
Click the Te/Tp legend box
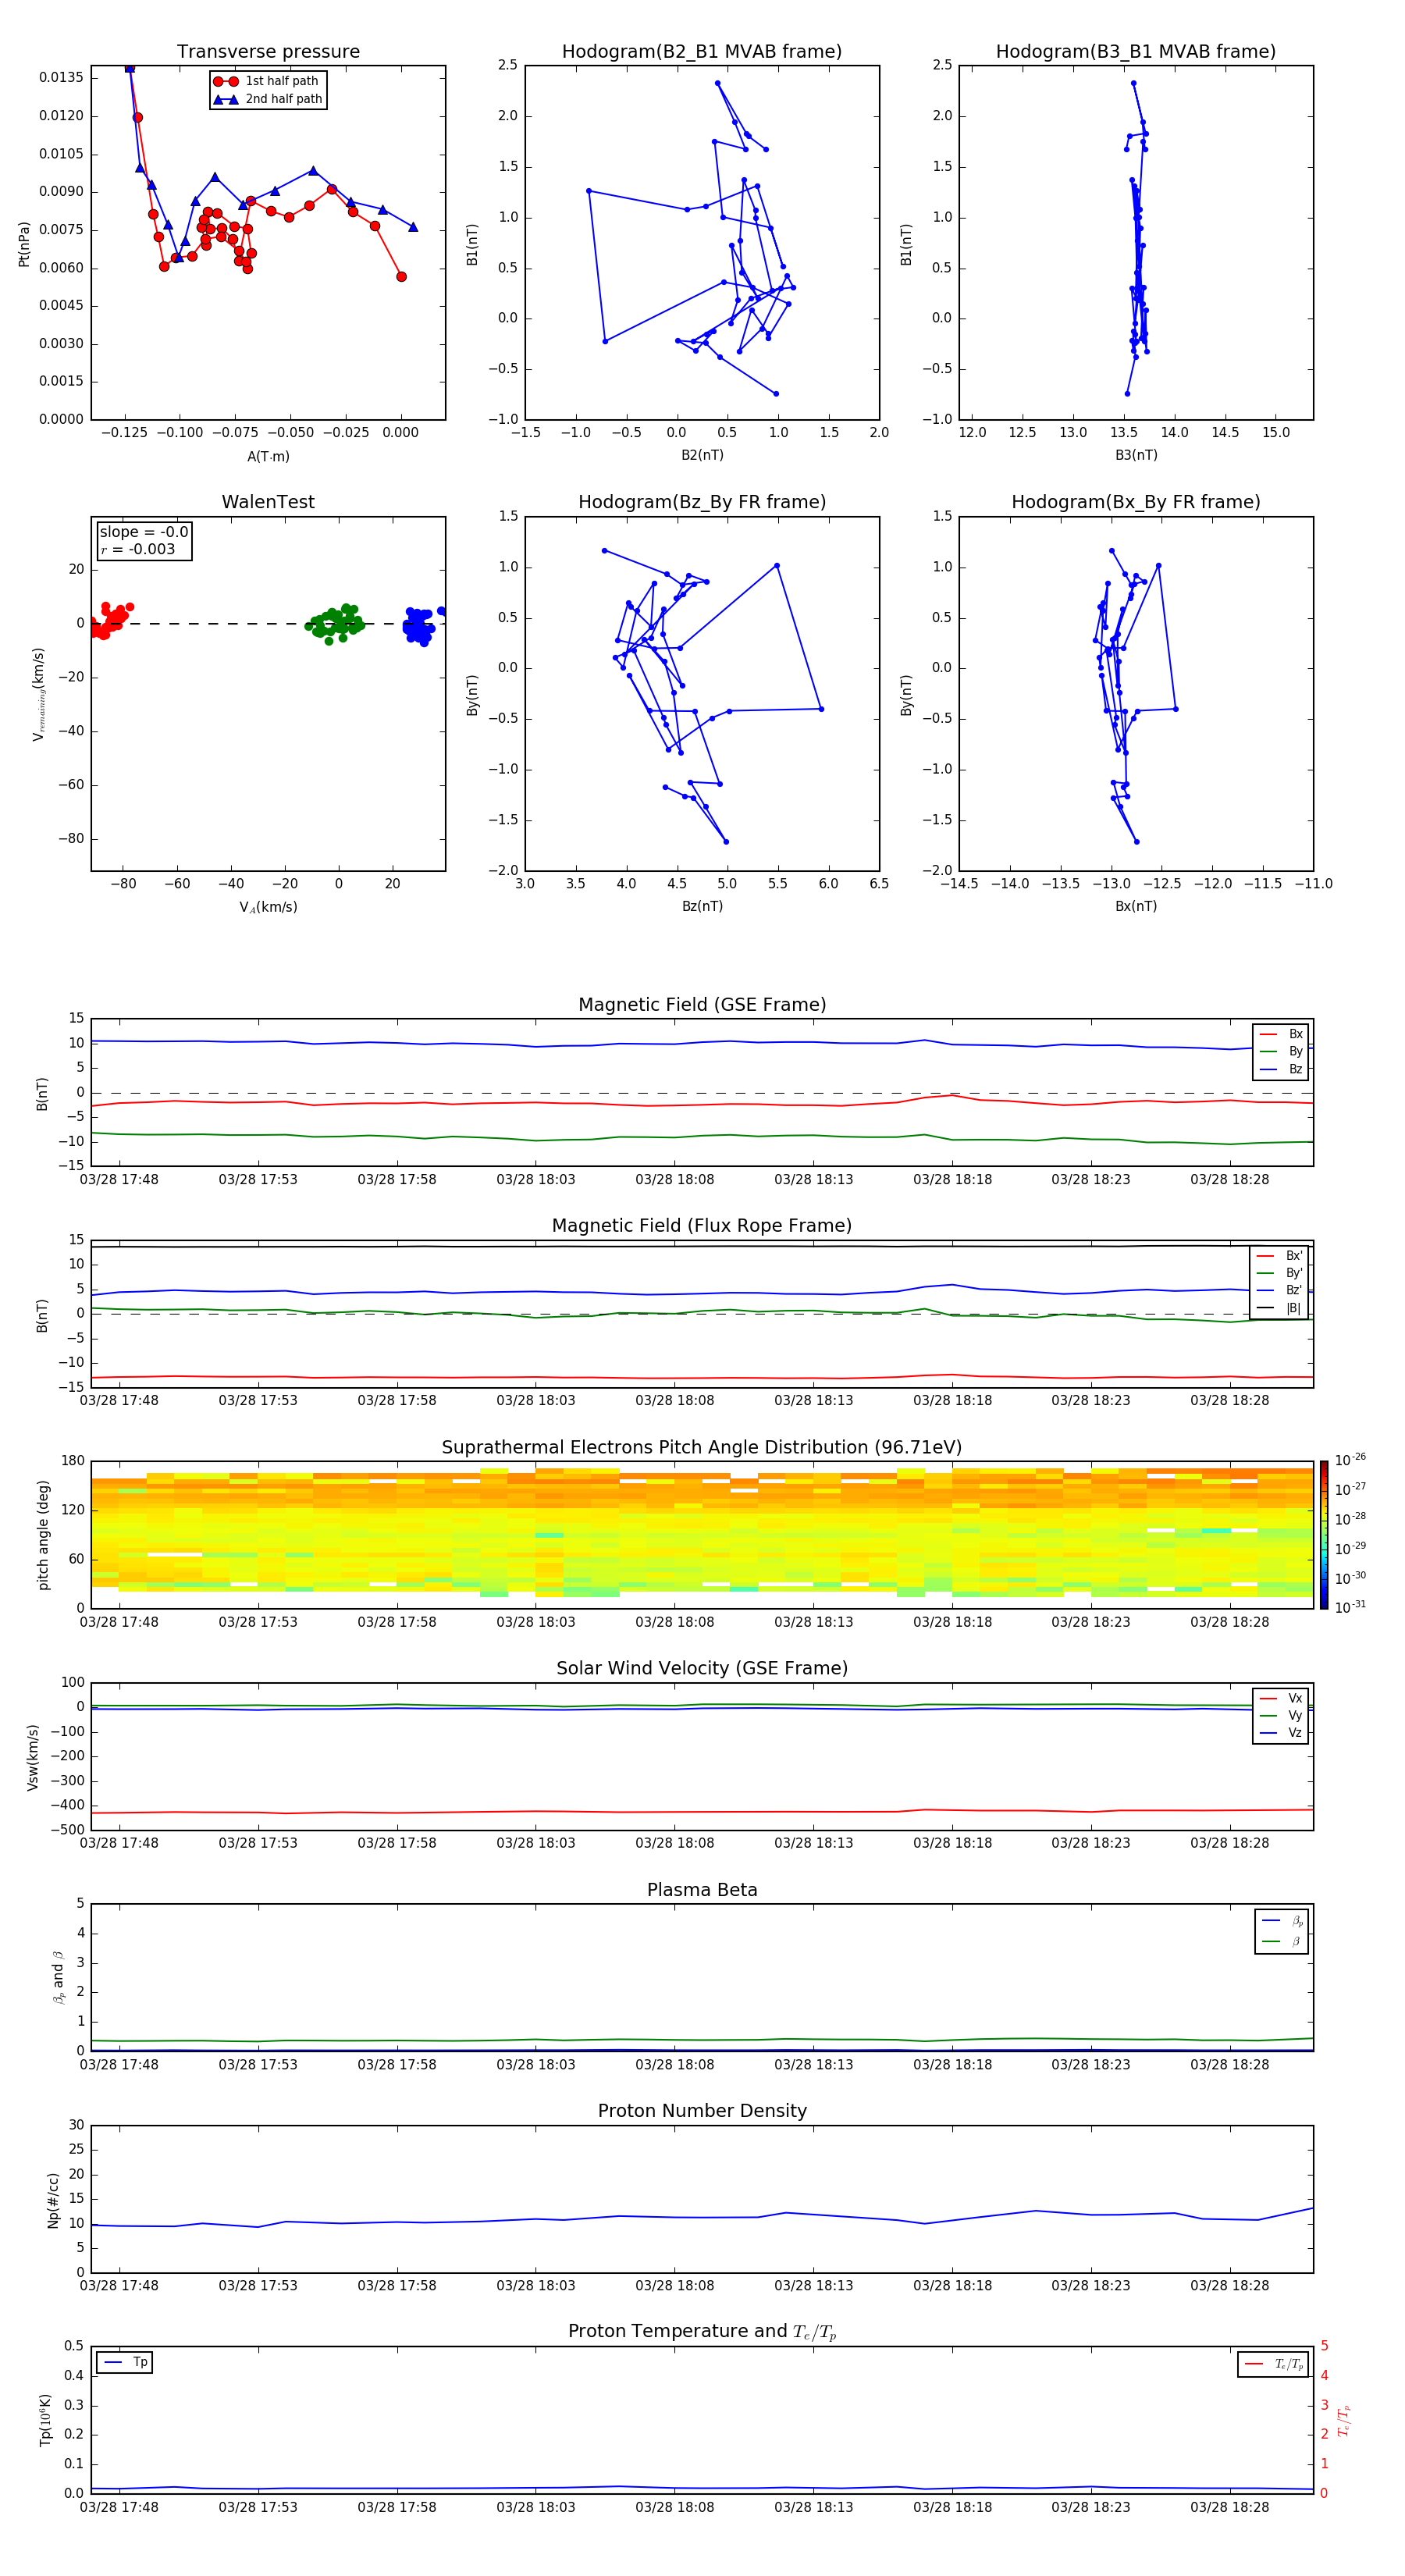tap(1273, 2364)
